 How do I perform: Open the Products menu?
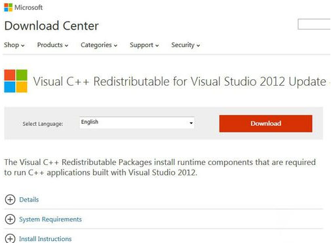tap(52, 45)
